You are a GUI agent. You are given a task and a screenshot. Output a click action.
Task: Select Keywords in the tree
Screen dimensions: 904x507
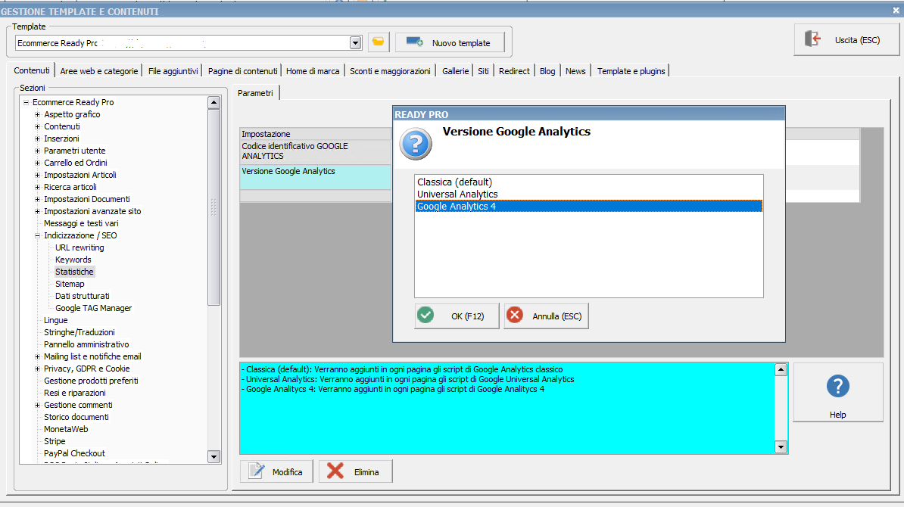(x=73, y=260)
